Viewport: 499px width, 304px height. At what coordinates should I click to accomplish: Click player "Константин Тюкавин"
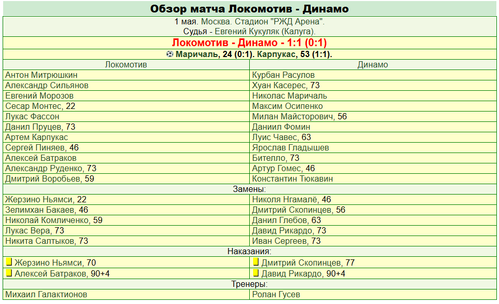(x=292, y=178)
